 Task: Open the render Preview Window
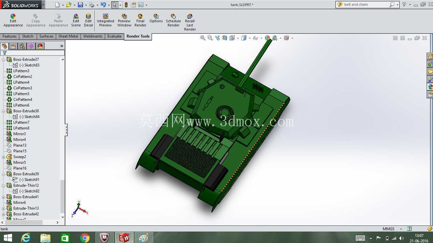point(124,20)
